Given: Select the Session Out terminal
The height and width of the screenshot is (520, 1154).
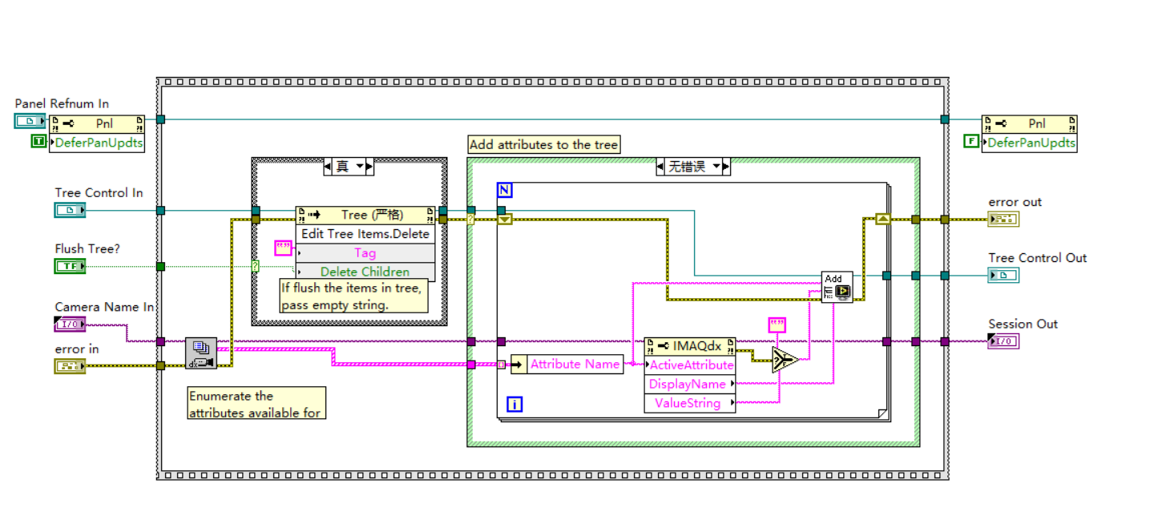Looking at the screenshot, I should (1004, 341).
